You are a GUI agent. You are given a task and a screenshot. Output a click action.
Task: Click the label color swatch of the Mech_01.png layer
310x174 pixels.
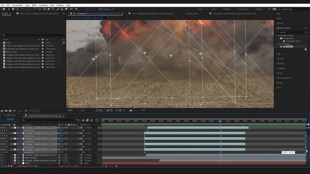coord(15,158)
